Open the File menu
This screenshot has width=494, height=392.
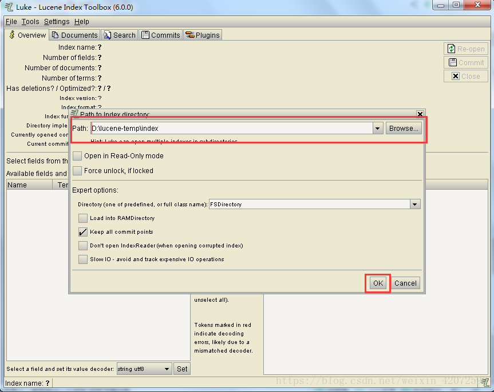click(11, 22)
